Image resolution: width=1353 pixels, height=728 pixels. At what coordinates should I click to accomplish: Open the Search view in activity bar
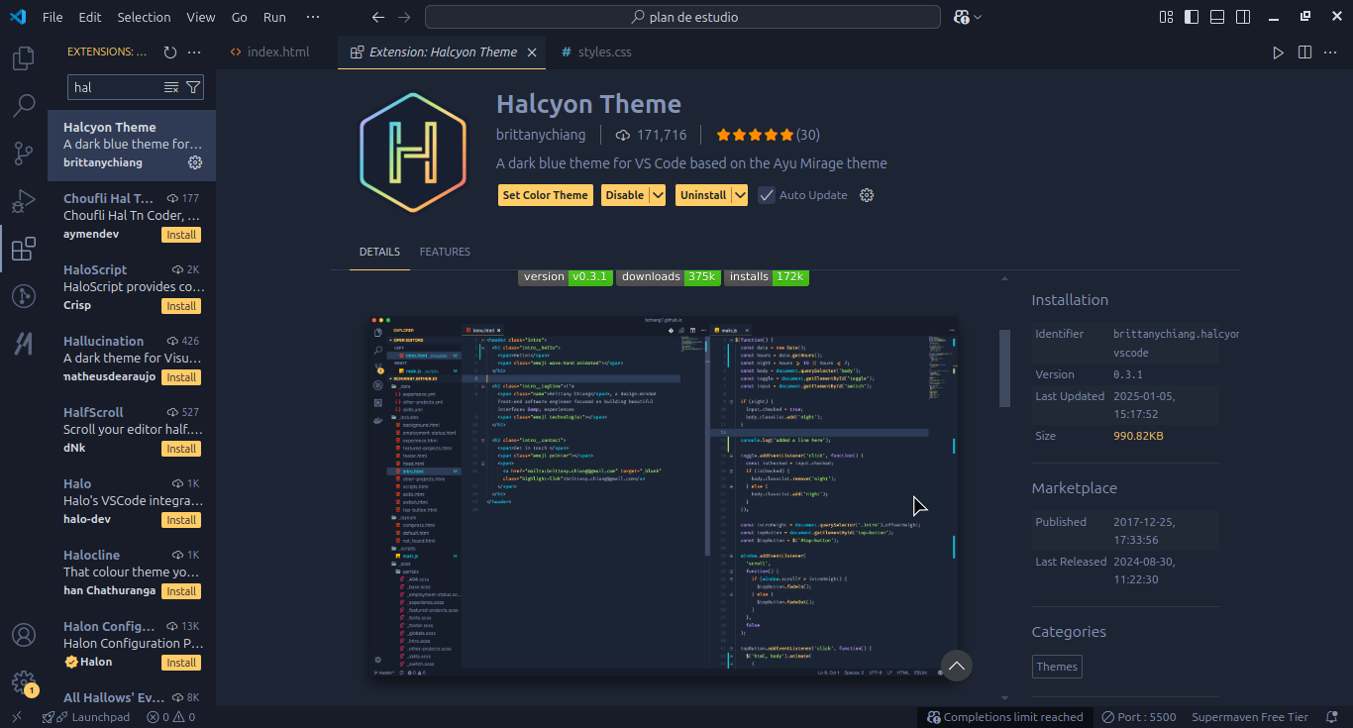[23, 106]
